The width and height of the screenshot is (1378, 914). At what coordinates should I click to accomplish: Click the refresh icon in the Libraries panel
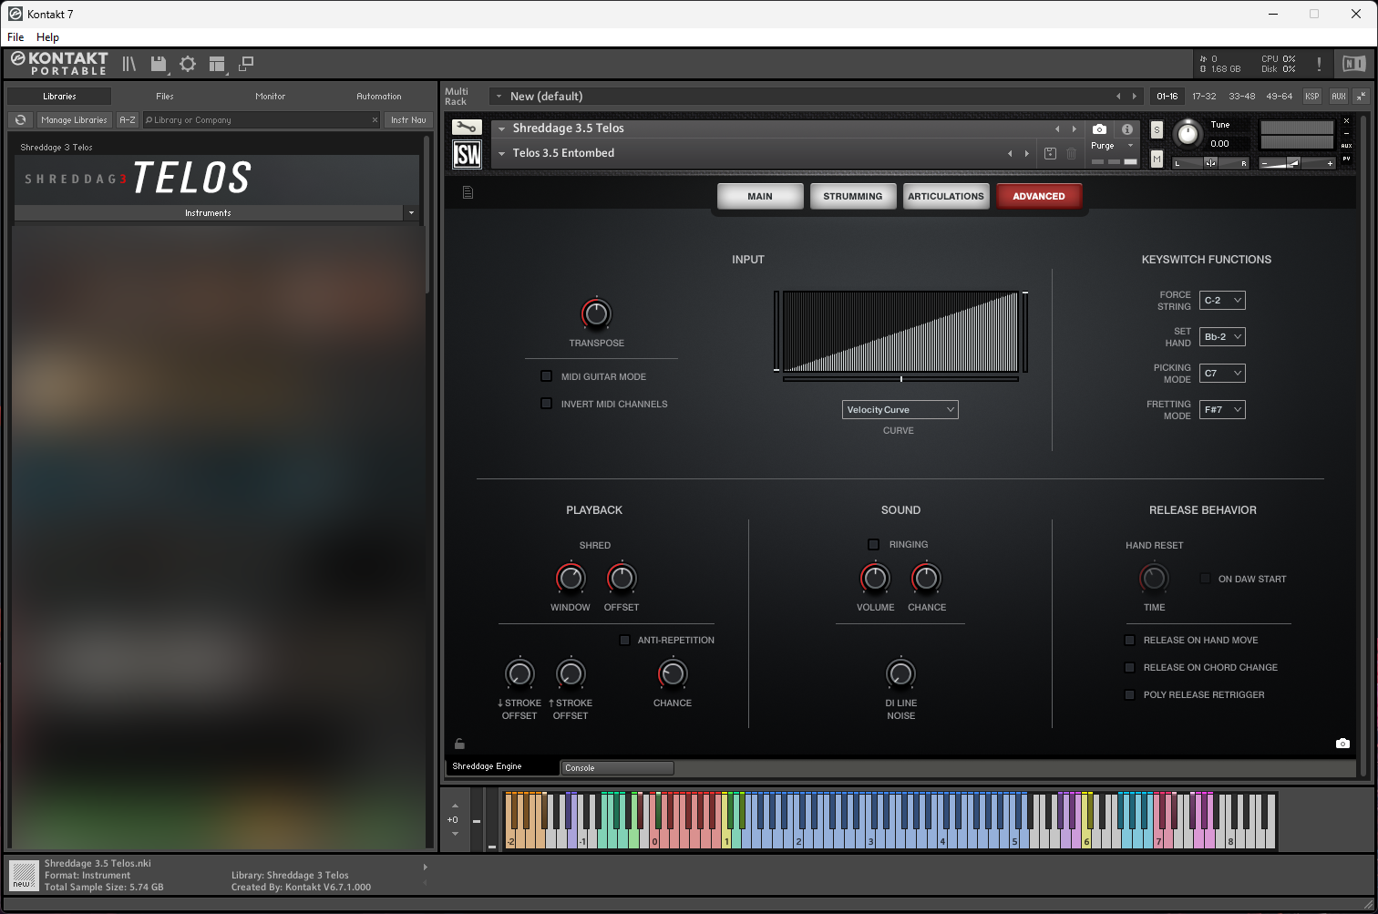pos(20,119)
